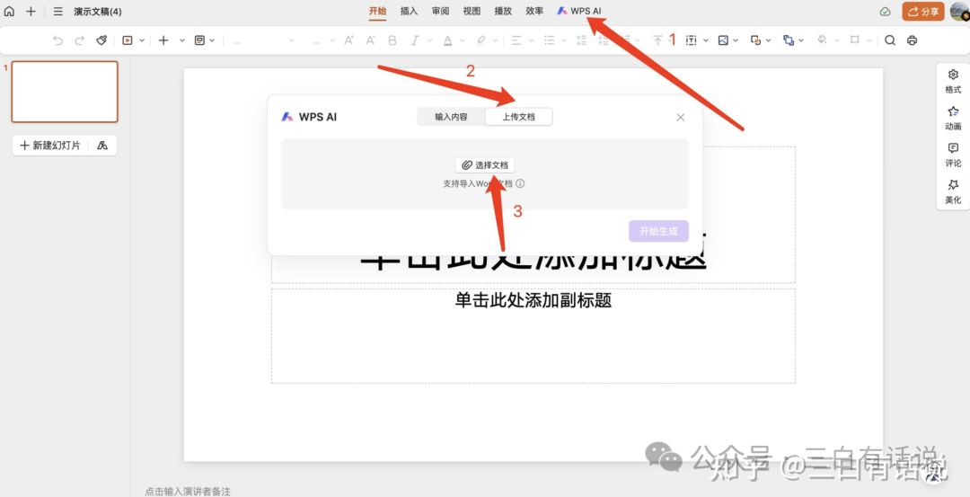The image size is (970, 497).
Task: Click the Home icon in the title bar
Action: 9,11
